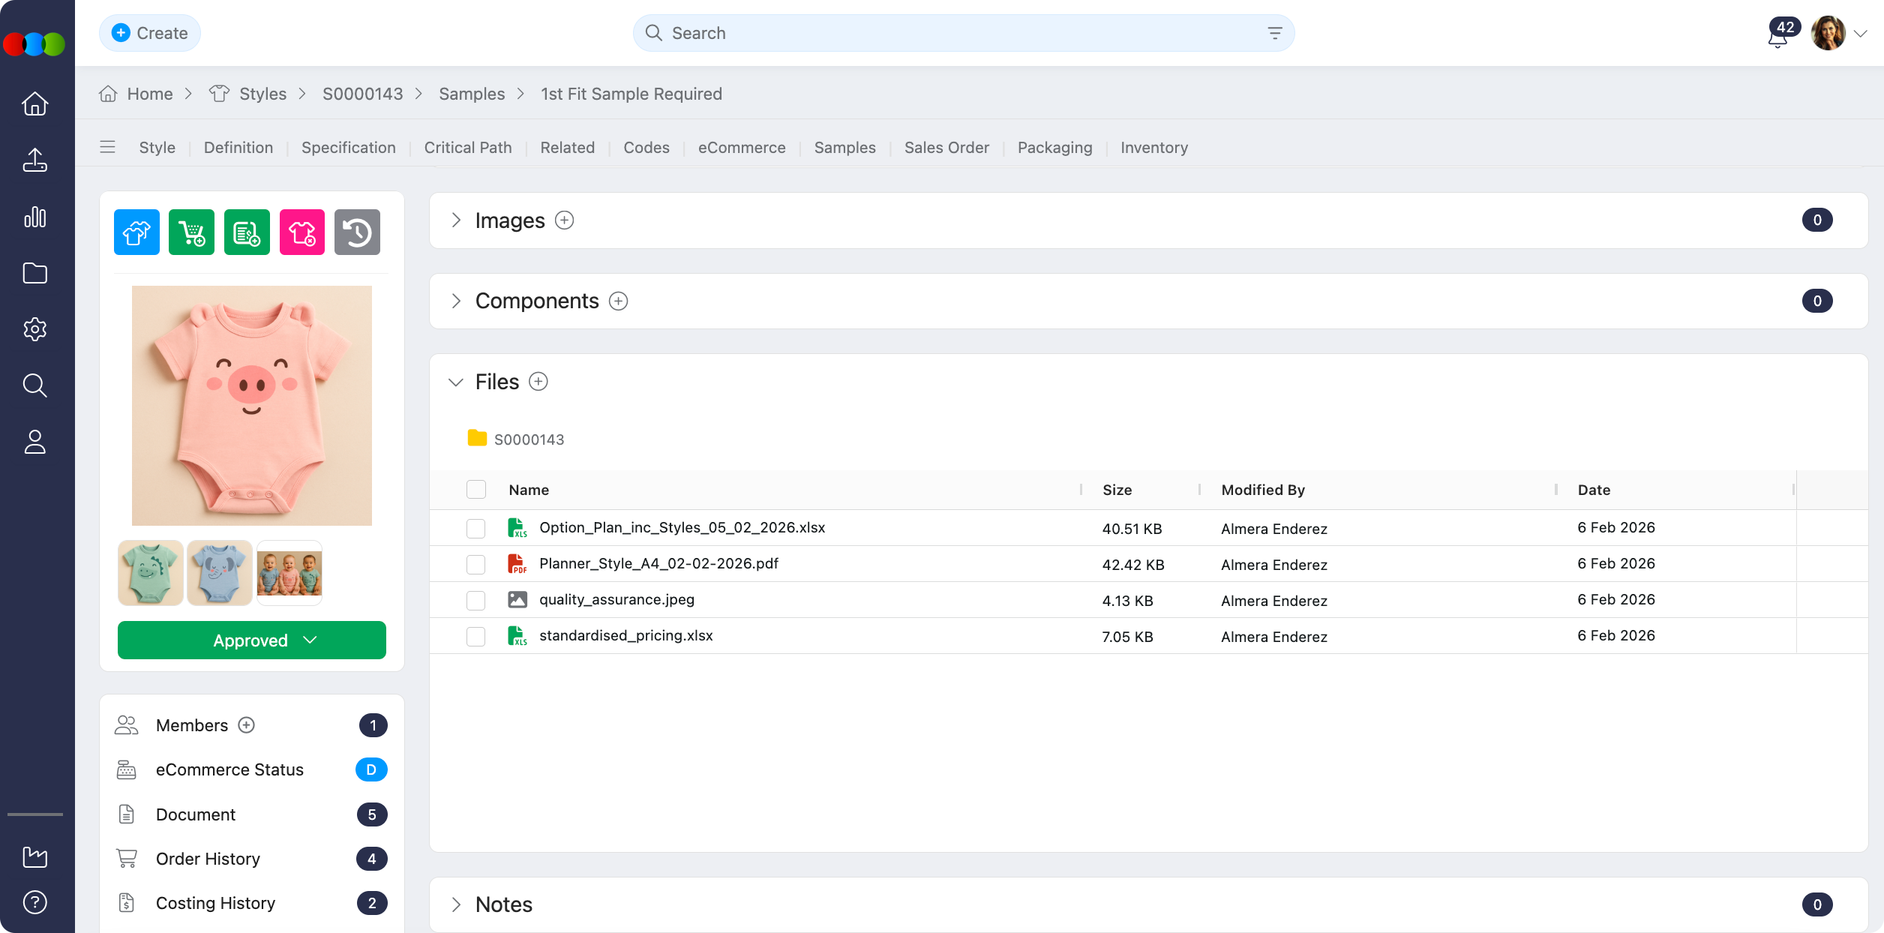Click the Create button
This screenshot has width=1884, height=933.
coord(150,33)
